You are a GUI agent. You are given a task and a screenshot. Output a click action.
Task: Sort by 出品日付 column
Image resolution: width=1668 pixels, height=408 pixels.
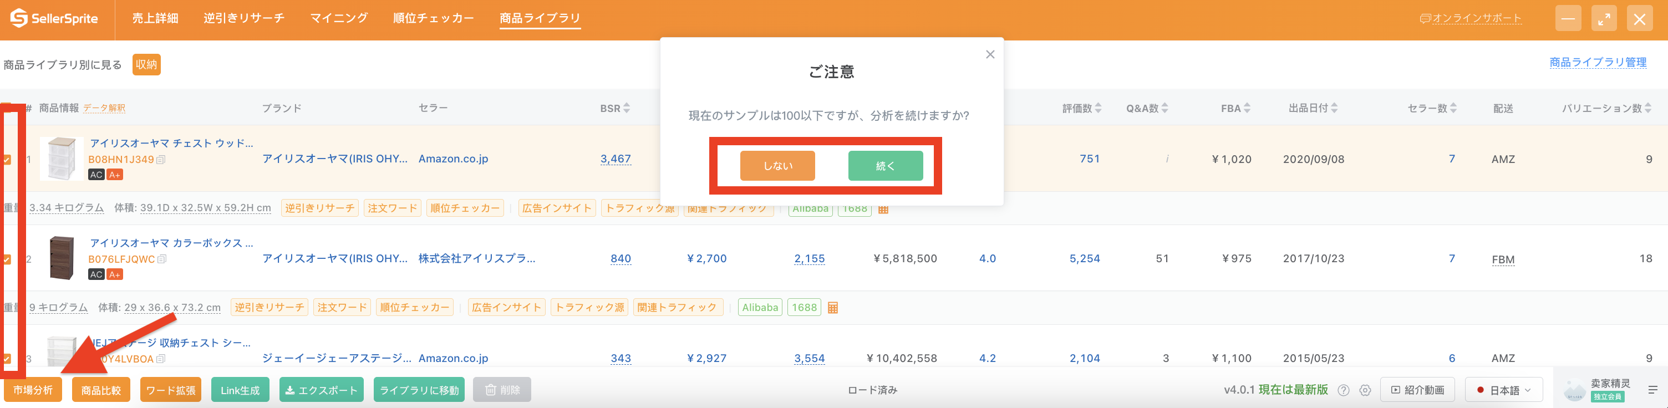1335,108
